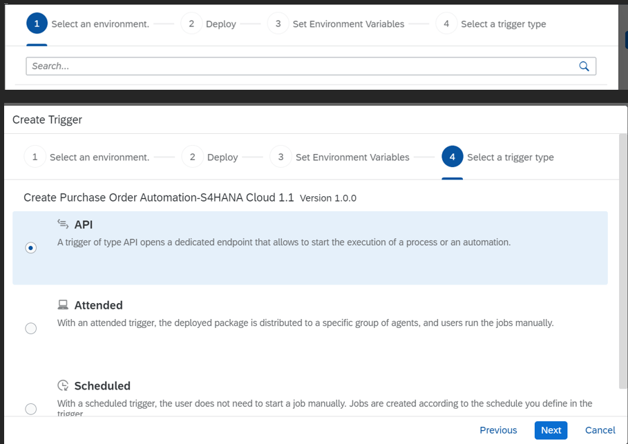This screenshot has width=628, height=444.
Task: Click the Create Trigger dialog scrollbar
Action: point(622,261)
